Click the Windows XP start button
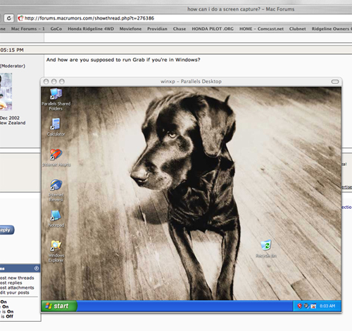Screen dimensions: 352x331 point(59,306)
